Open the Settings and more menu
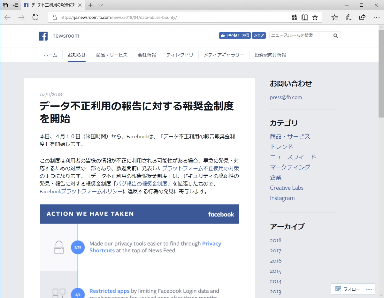 376,18
